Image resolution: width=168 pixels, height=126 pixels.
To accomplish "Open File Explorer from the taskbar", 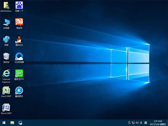I will (12, 123).
